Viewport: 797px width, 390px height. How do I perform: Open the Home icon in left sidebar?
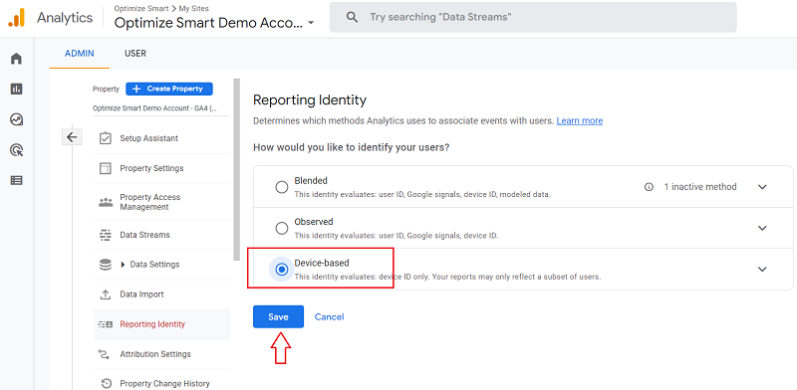click(x=16, y=59)
